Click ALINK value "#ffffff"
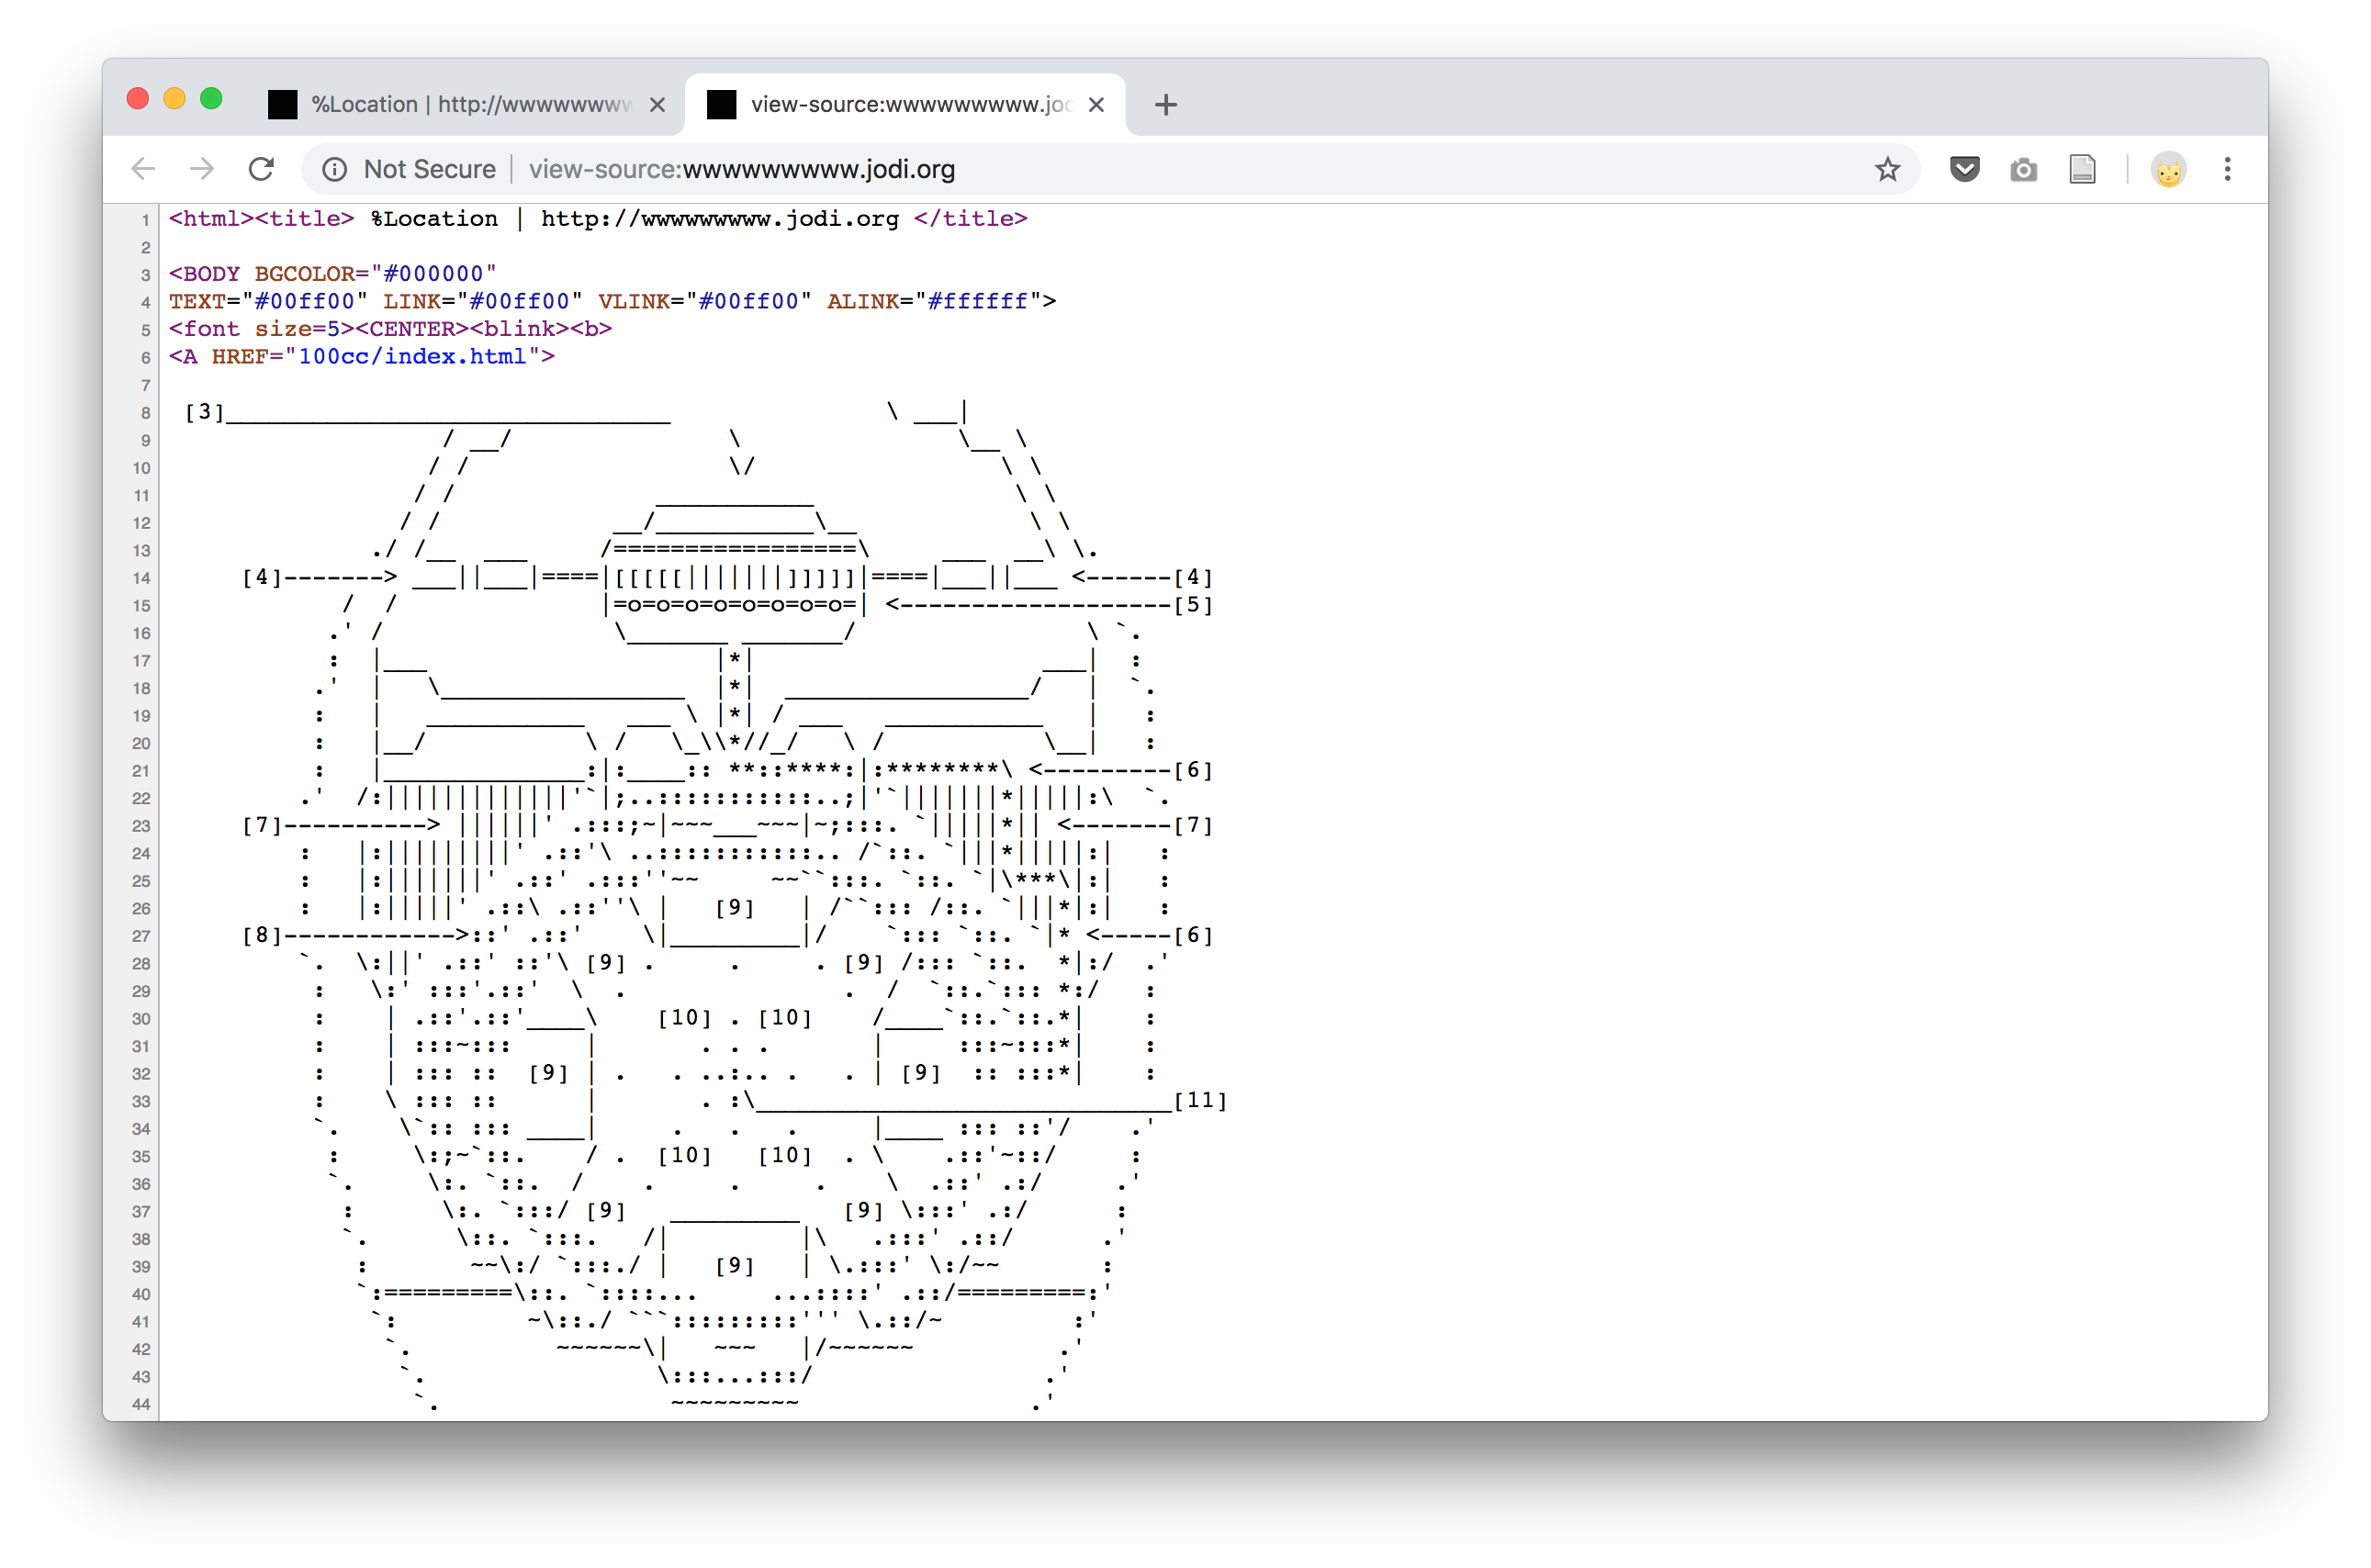 (x=977, y=301)
